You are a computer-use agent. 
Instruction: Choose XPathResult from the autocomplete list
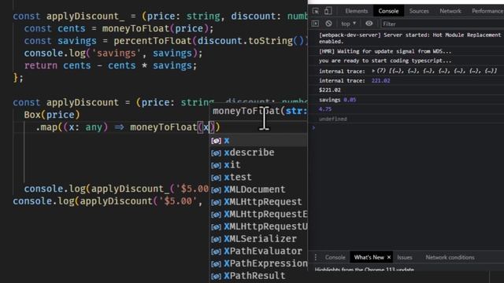click(258, 276)
